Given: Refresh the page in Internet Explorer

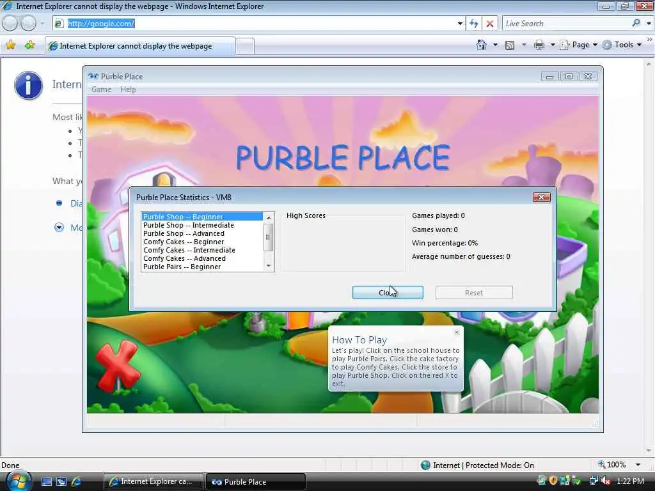Looking at the screenshot, I should (x=474, y=24).
